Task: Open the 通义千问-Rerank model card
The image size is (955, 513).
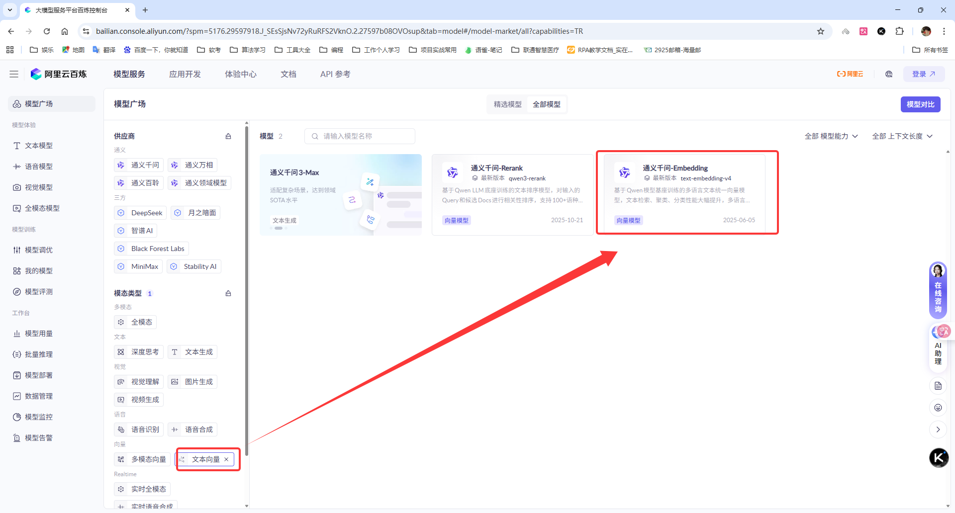Action: click(512, 194)
